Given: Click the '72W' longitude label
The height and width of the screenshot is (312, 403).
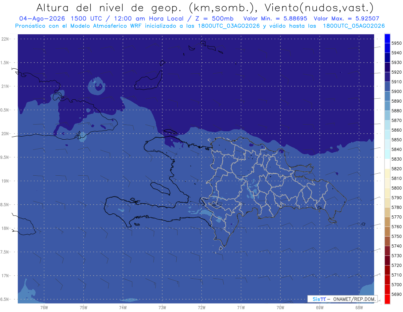Looking at the screenshot, I should 201,308.
